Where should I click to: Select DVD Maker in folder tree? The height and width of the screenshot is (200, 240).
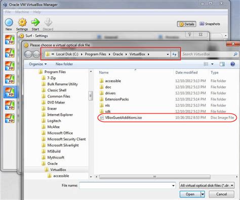tap(56, 103)
